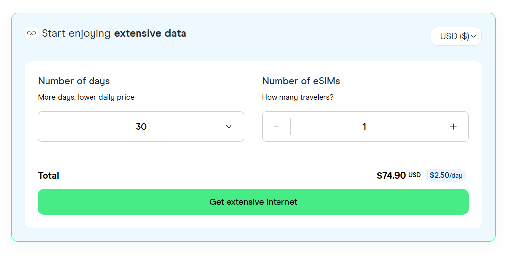Click the USD text beside total price
Screen dimensions: 507x256
coord(415,175)
